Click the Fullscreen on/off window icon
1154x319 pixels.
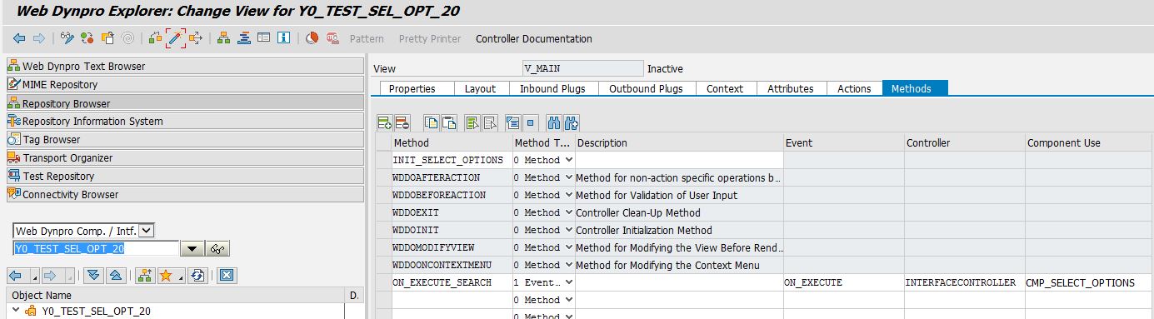click(263, 38)
